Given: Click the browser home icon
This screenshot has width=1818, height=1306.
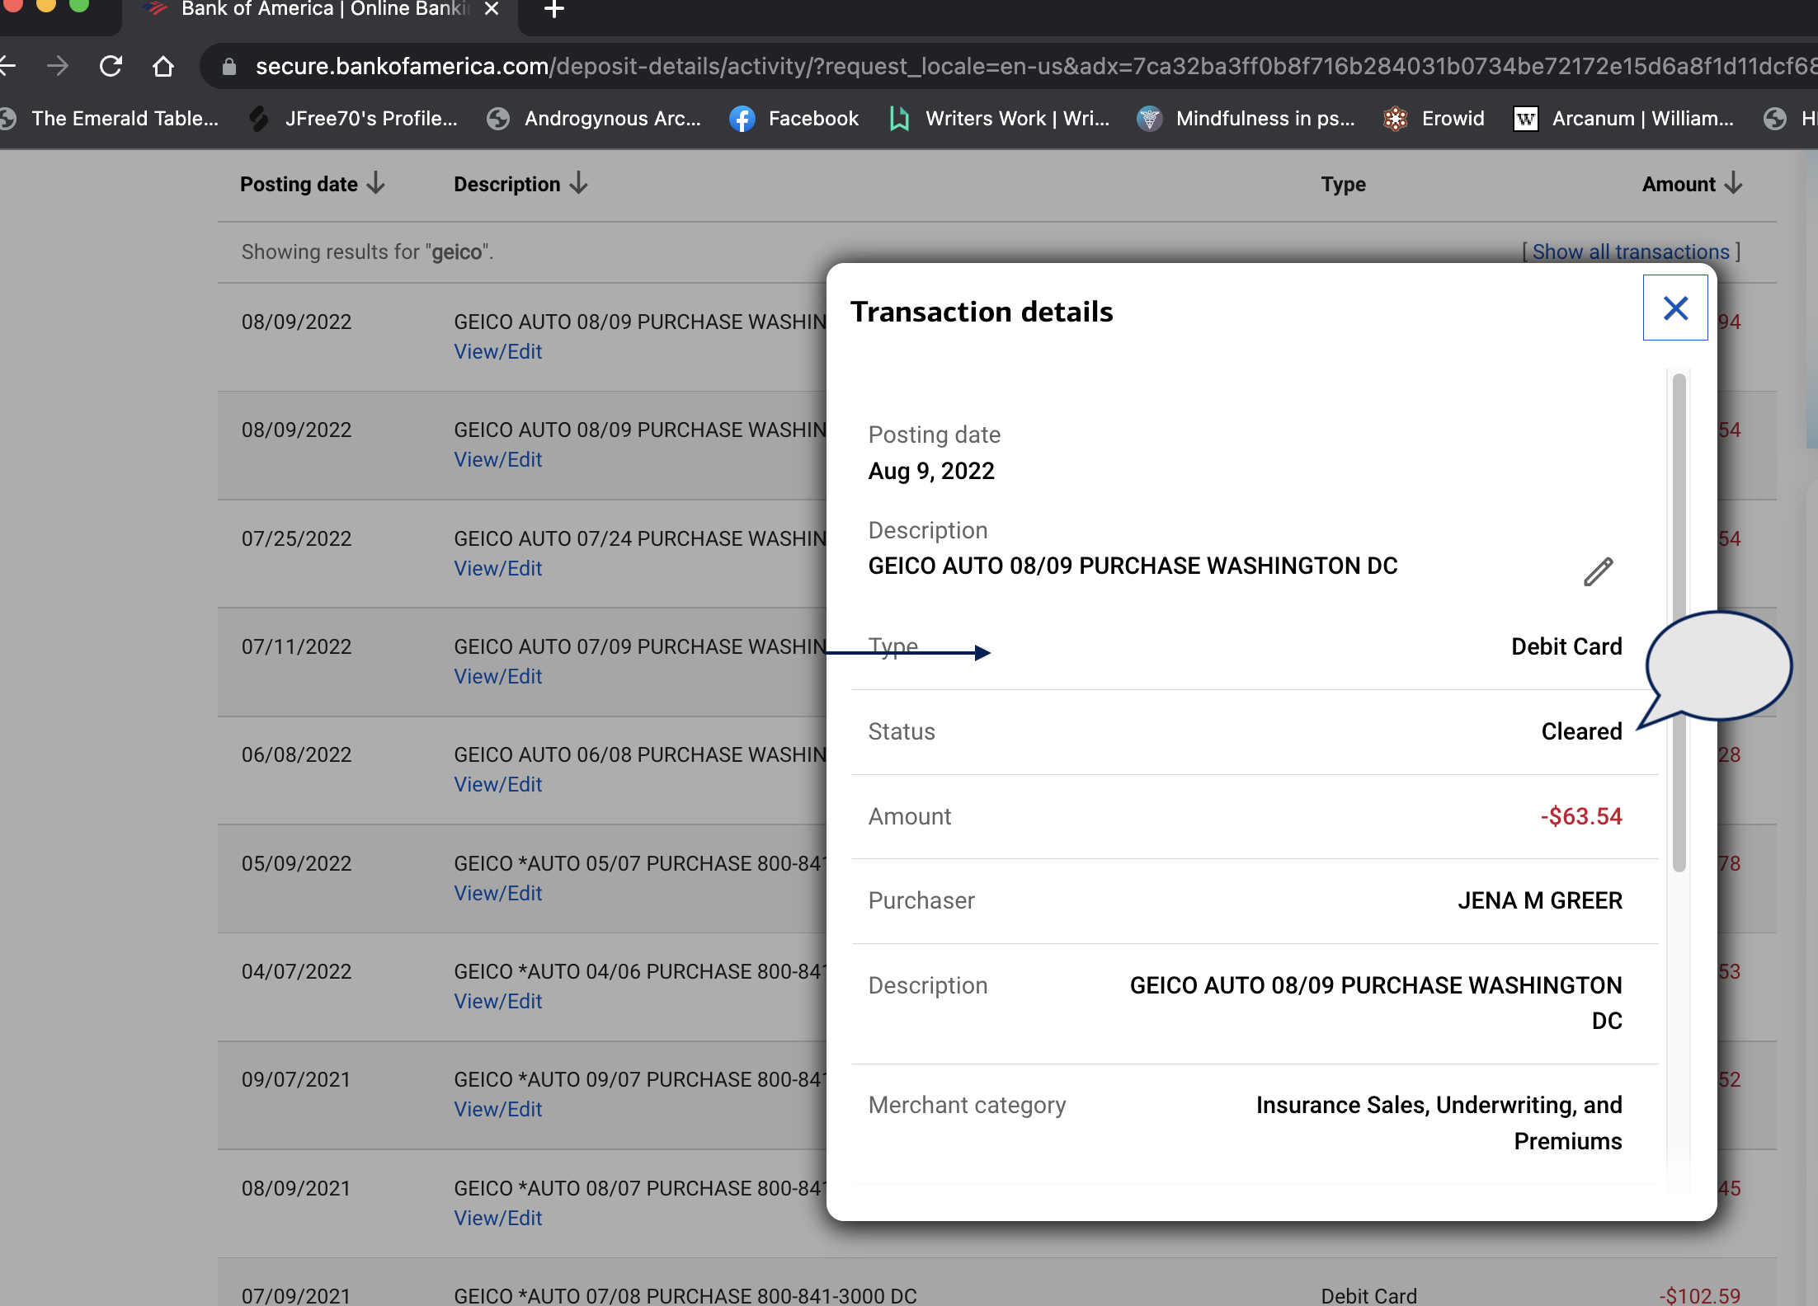Looking at the screenshot, I should [x=162, y=66].
